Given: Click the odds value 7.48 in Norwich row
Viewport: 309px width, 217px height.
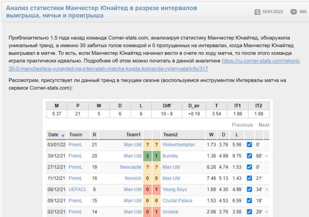Looking at the screenshot, I should point(211,178).
